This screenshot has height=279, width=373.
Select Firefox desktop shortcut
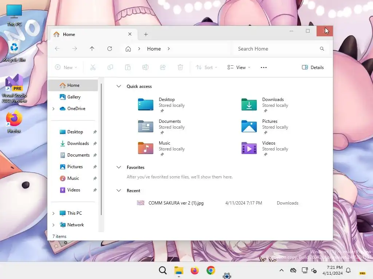pos(14,121)
